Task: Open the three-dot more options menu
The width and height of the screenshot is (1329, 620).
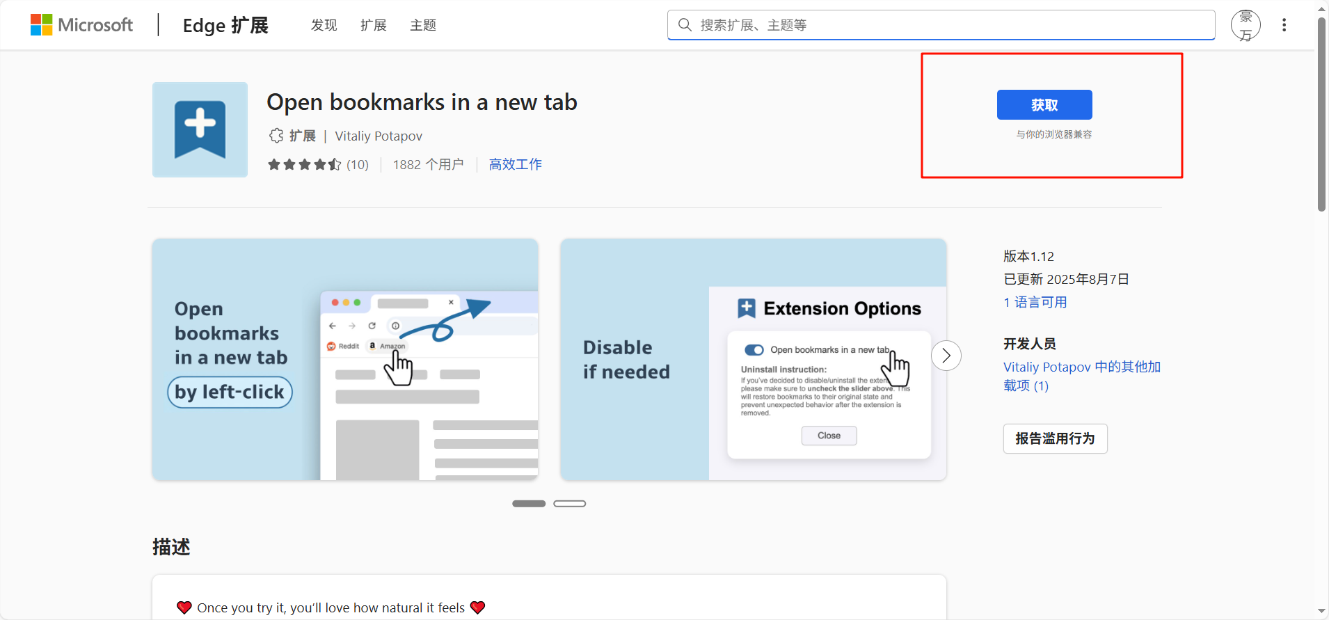Action: point(1284,25)
